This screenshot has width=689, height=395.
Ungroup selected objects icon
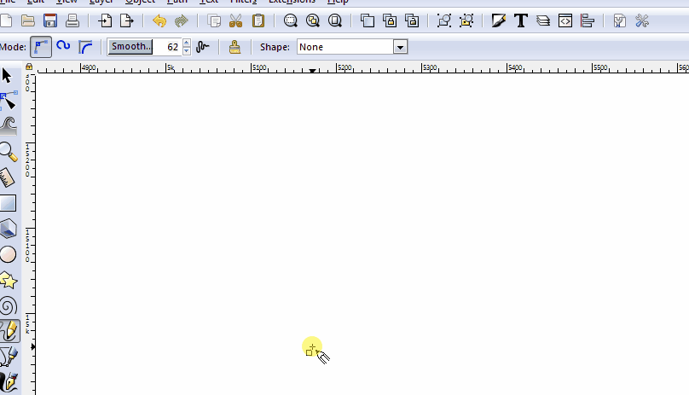pos(466,20)
